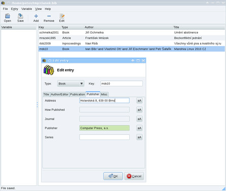Switch to the Misc tab
Image resolution: width=226 pixels, height=191 pixels.
(x=104, y=94)
